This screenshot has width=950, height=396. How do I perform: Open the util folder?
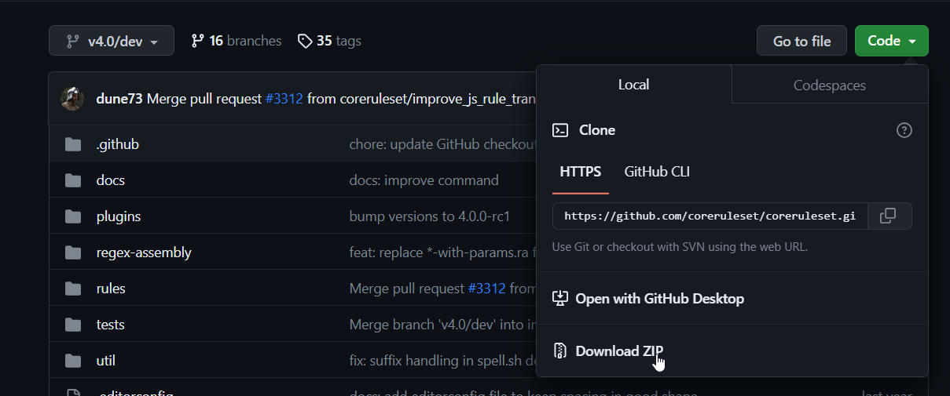106,361
